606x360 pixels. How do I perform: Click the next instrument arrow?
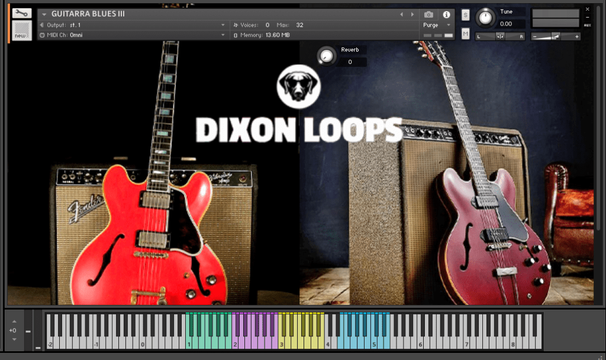412,14
